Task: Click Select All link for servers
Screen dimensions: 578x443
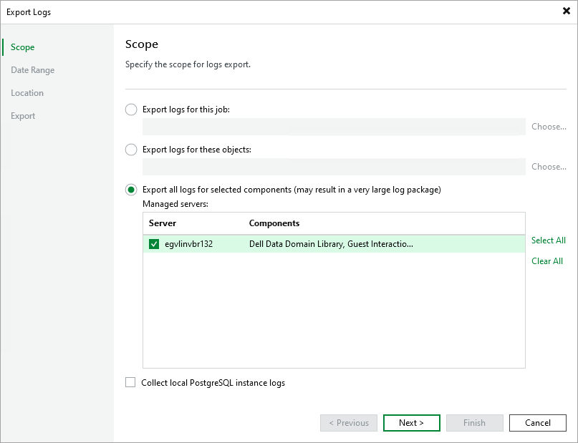Action: pyautogui.click(x=549, y=240)
